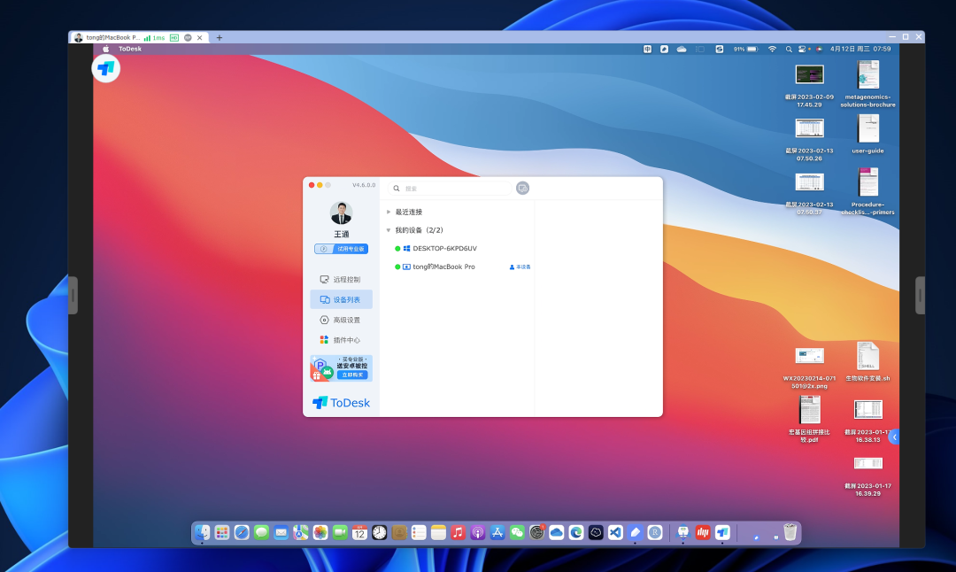Click the 试用专业版 trial badge
The image size is (956, 572).
click(341, 249)
